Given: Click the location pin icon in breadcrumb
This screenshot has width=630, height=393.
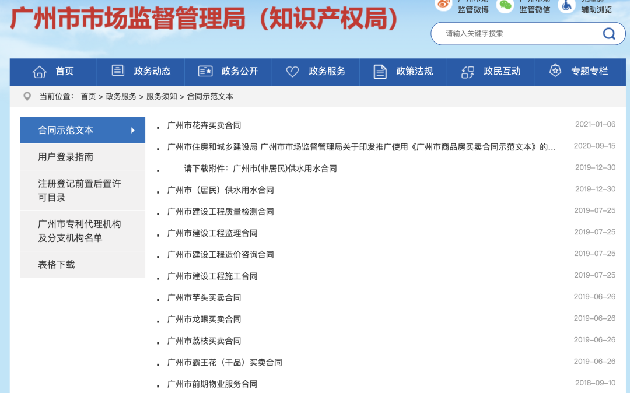Looking at the screenshot, I should point(27,96).
